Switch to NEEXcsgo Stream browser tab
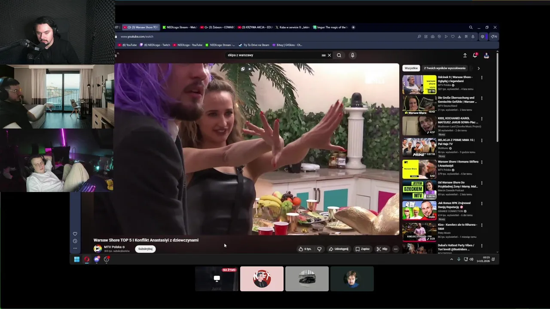 tap(180, 27)
